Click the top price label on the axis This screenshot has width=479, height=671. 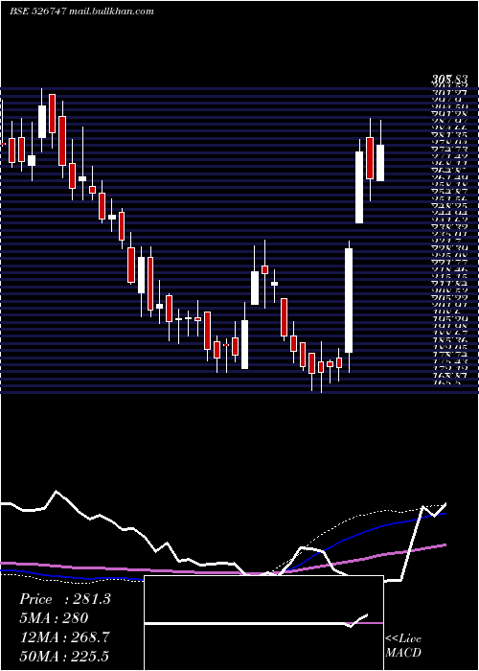pos(449,80)
